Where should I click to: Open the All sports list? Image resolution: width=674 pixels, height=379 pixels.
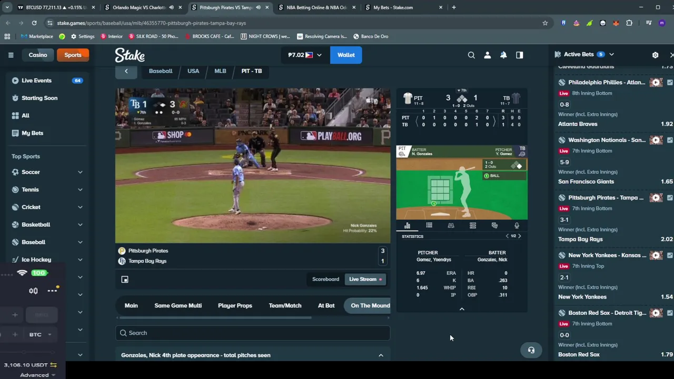[25, 115]
